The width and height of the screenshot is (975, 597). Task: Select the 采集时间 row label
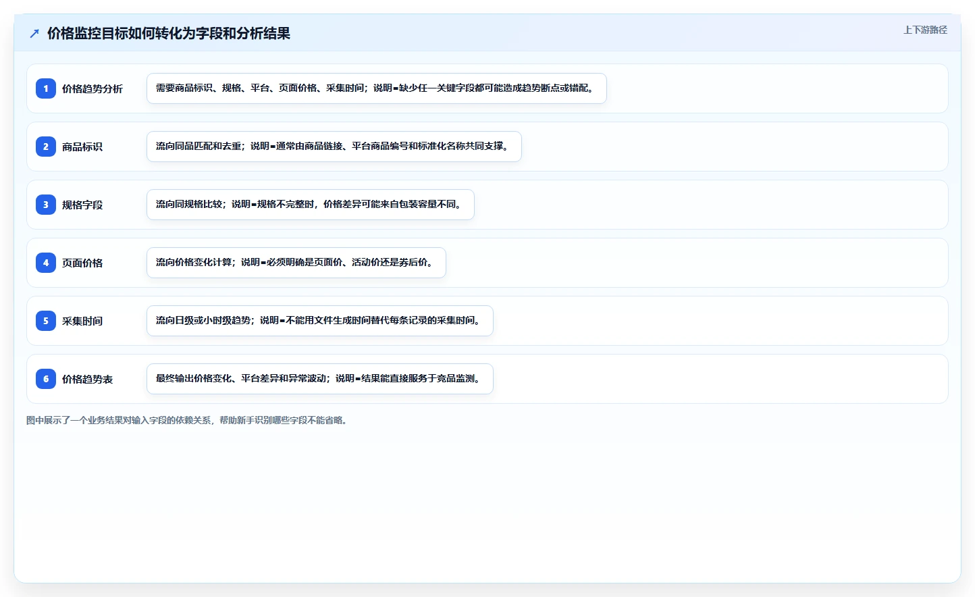(x=82, y=321)
